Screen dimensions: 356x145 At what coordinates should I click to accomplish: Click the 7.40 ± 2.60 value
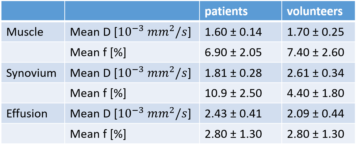tap(316, 52)
